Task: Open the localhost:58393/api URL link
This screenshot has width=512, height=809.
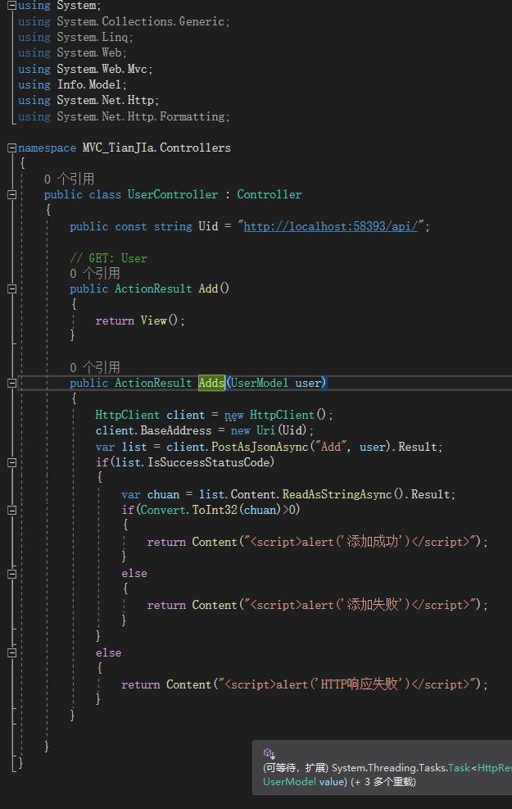Action: click(330, 226)
